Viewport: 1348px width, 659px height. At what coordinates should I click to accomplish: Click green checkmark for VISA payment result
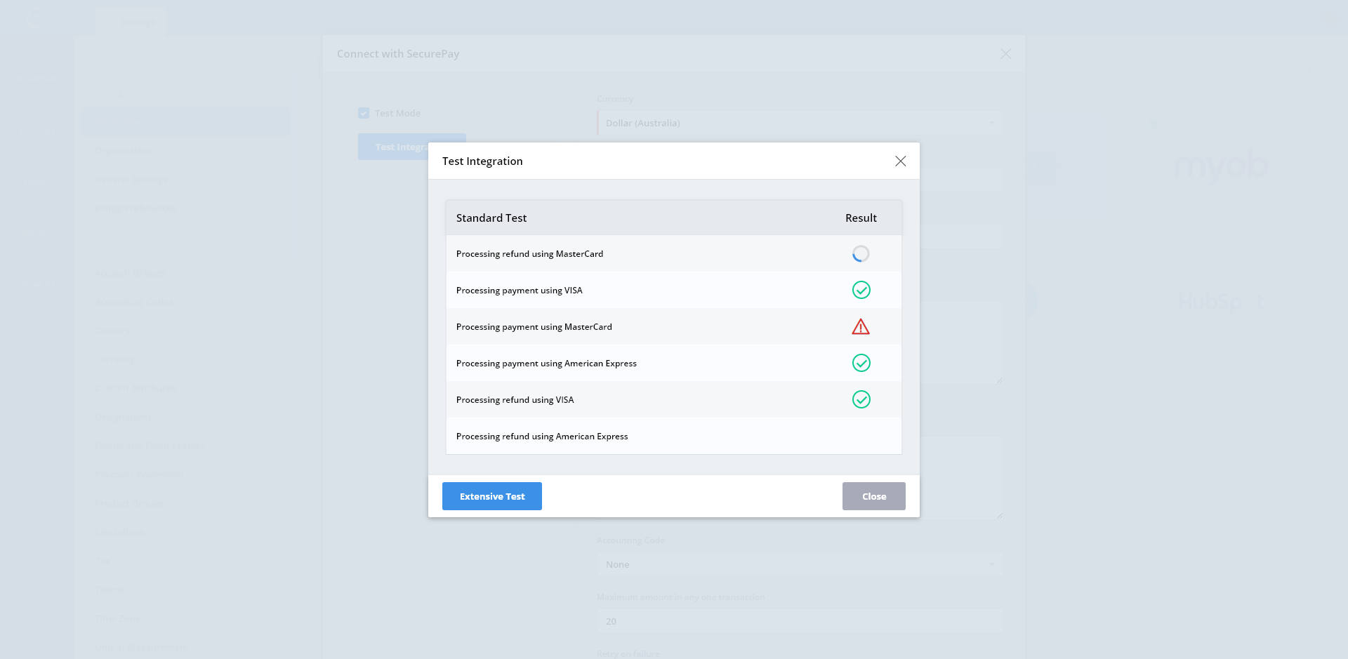pyautogui.click(x=861, y=290)
